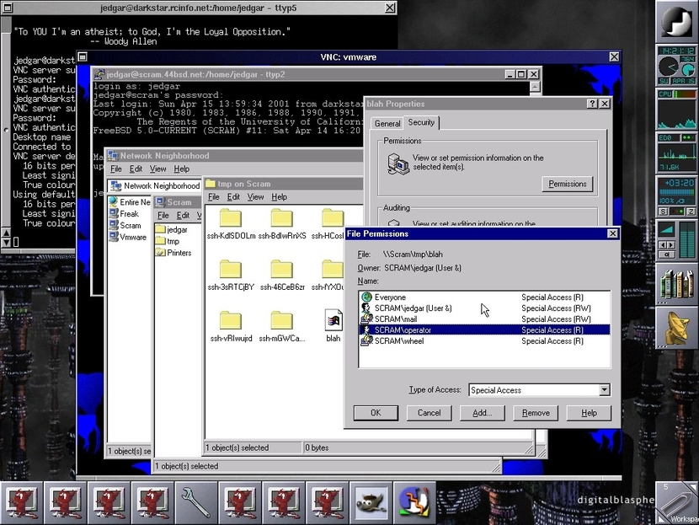Click the paperclip Workspace clip icon

tap(677, 502)
